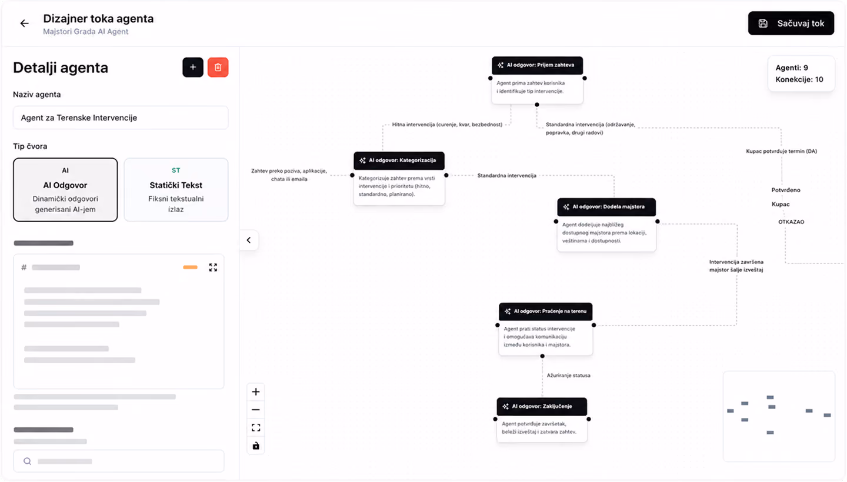Open the Kategorizacija node
This screenshot has width=847, height=482.
click(399, 178)
